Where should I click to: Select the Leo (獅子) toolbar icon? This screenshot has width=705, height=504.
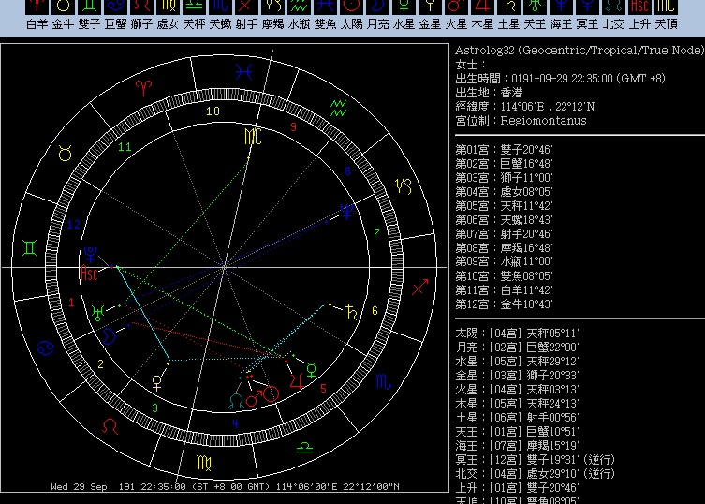tap(141, 7)
